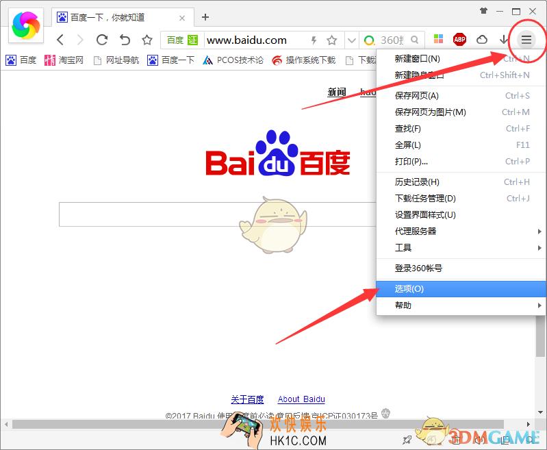The height and width of the screenshot is (450, 547).
Task: Select 新建窗口(N) menu item
Action: tap(461, 59)
